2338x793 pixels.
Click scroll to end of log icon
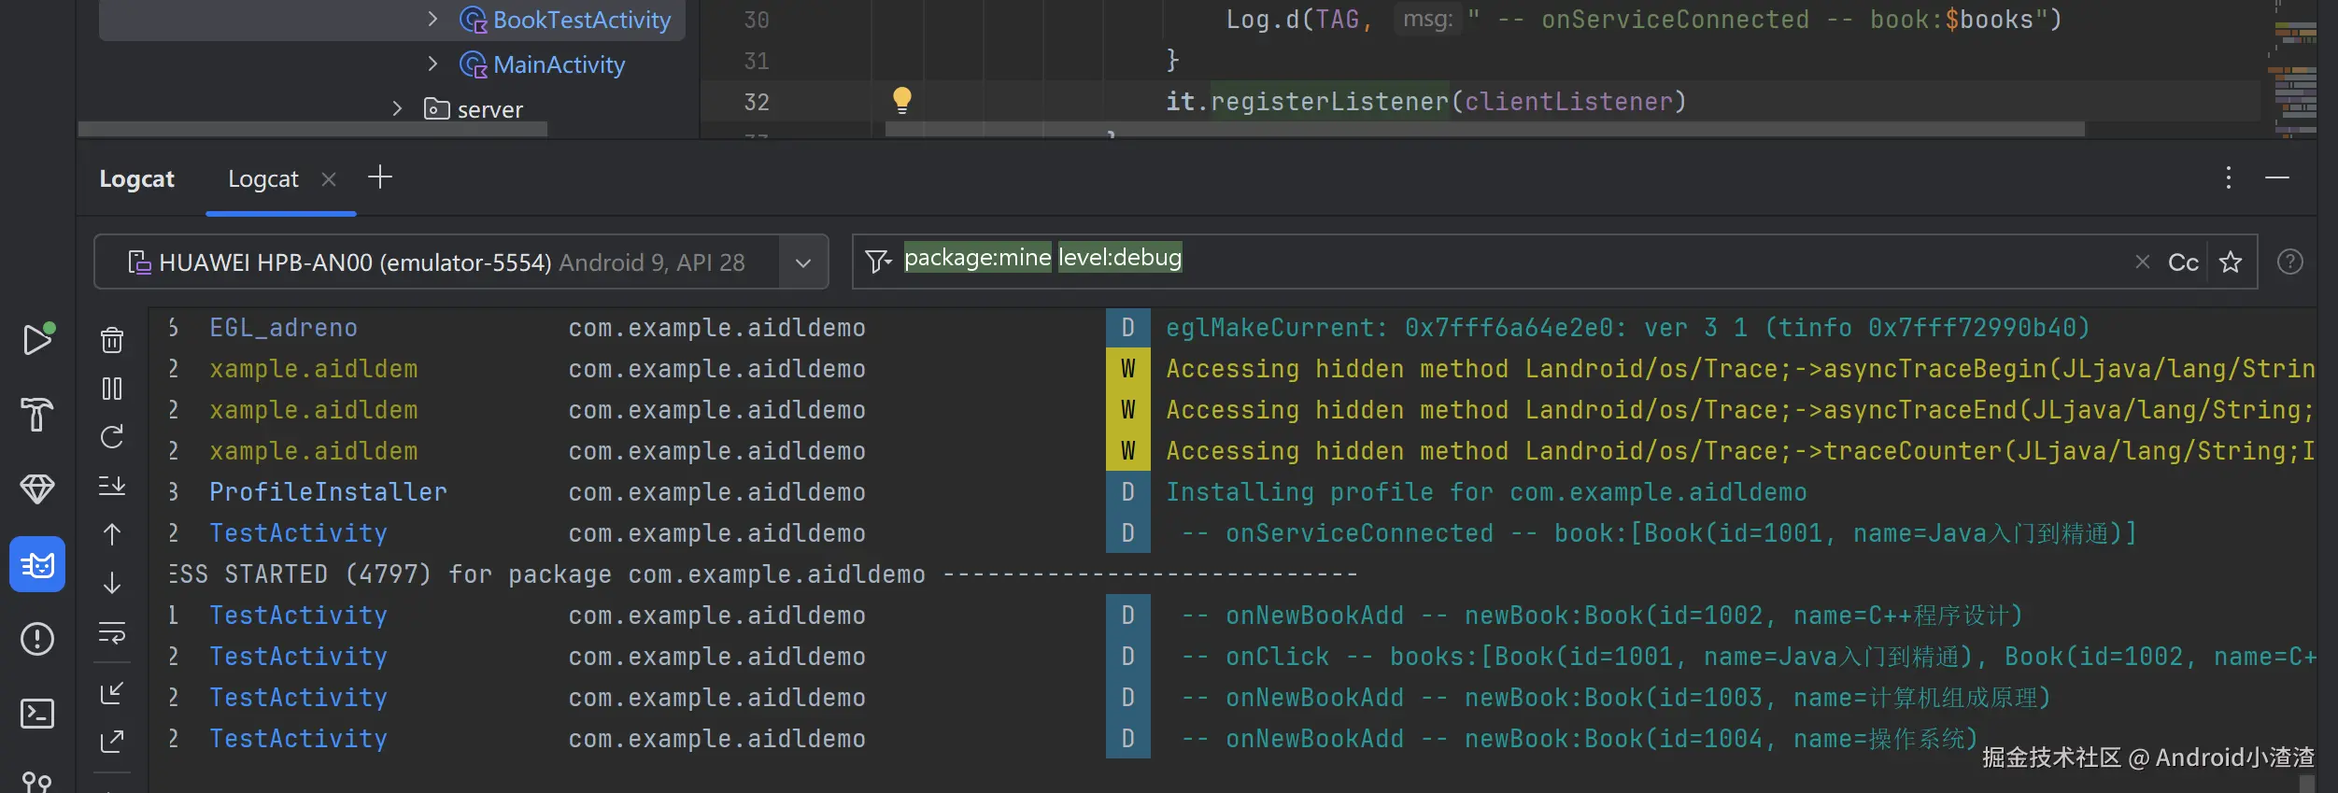(x=112, y=486)
